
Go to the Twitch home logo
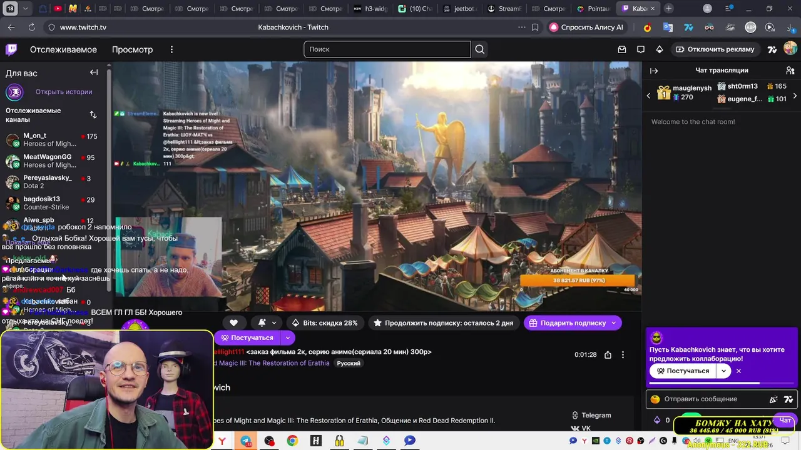coord(11,49)
